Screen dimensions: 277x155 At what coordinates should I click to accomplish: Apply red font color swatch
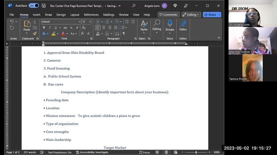click(x=63, y=34)
